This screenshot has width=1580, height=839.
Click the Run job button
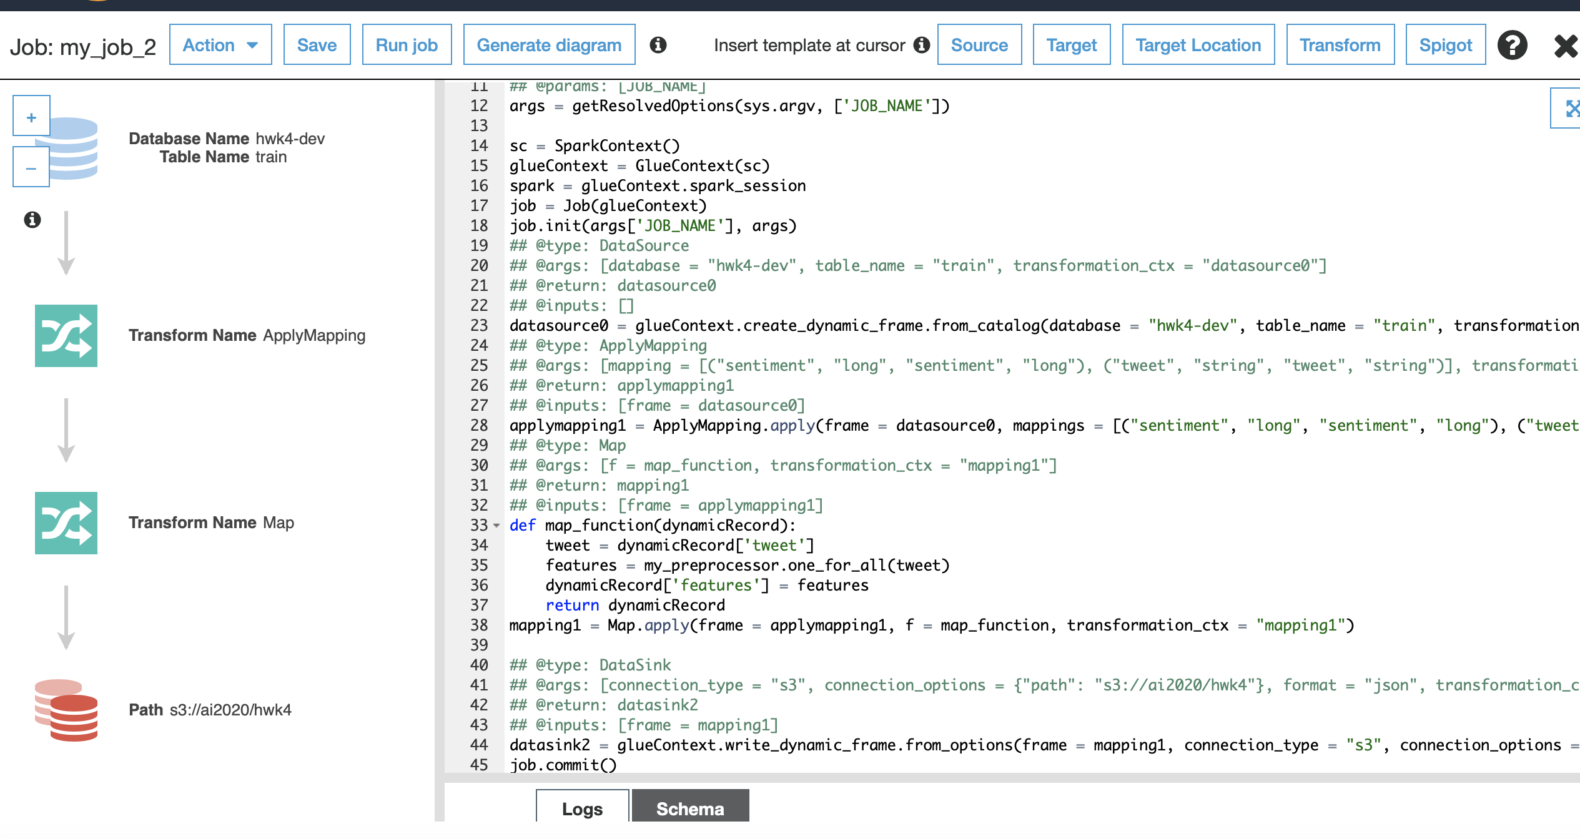click(x=406, y=45)
